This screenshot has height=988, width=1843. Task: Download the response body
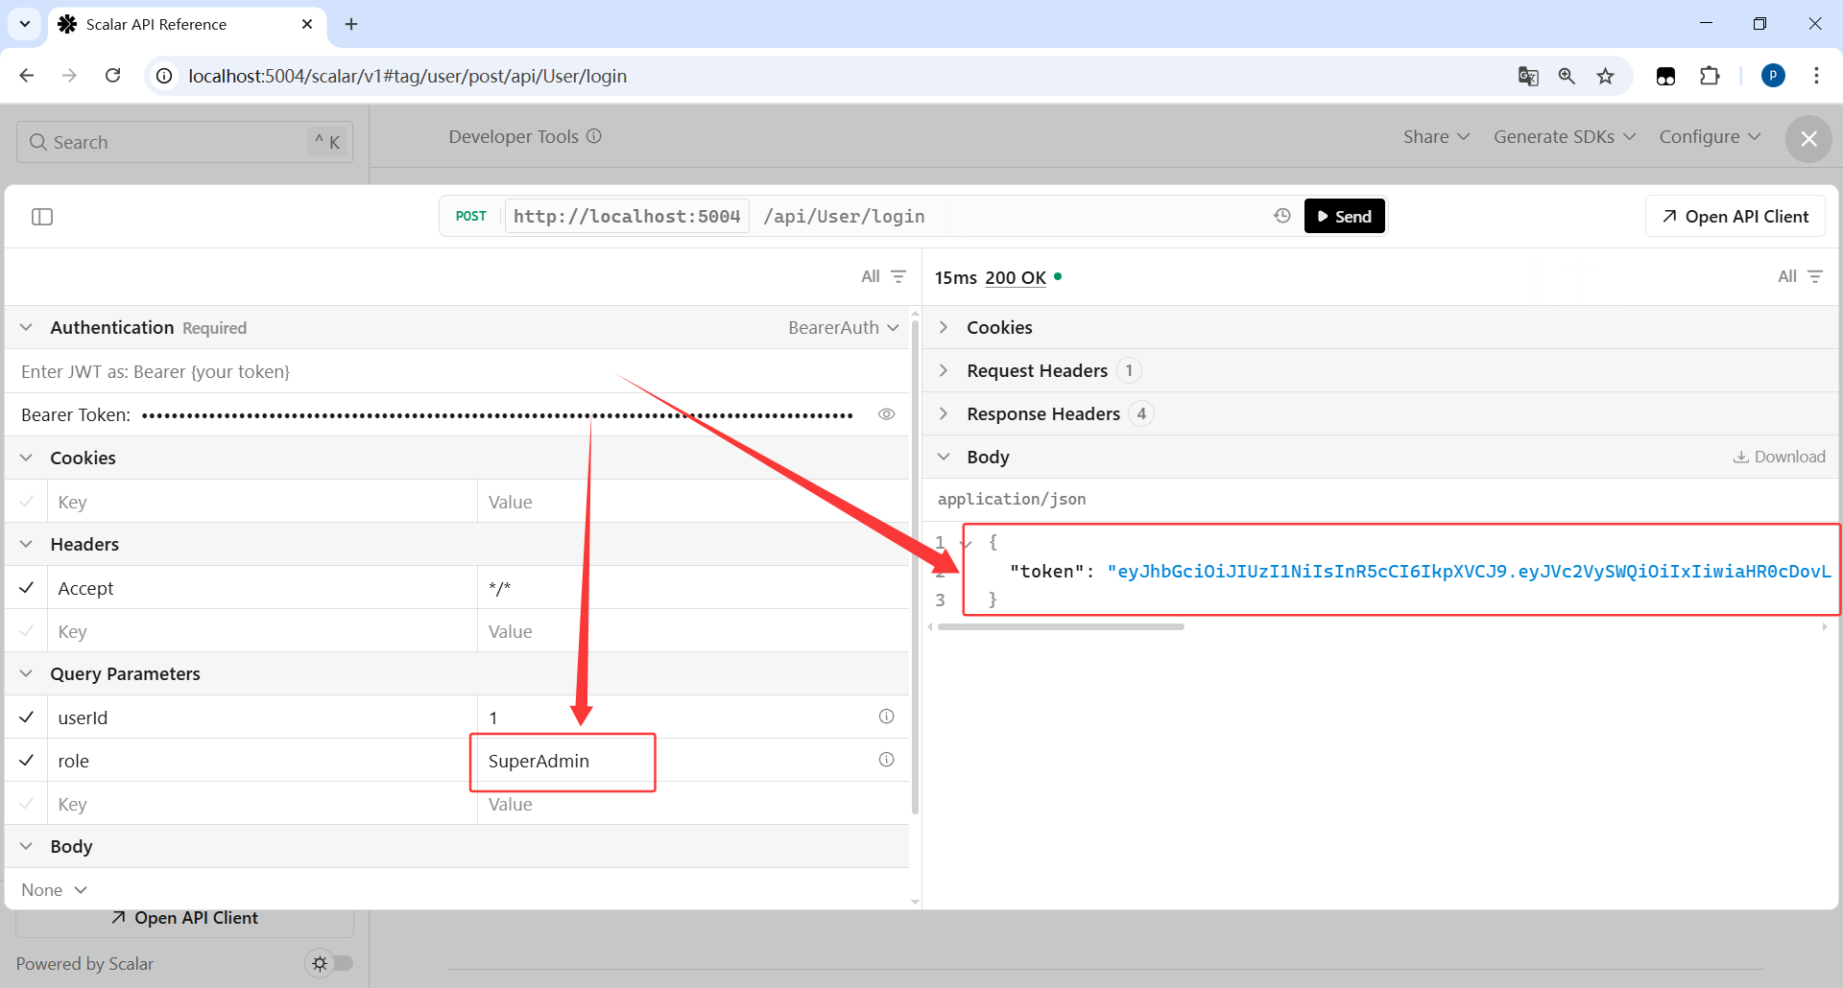point(1779,457)
